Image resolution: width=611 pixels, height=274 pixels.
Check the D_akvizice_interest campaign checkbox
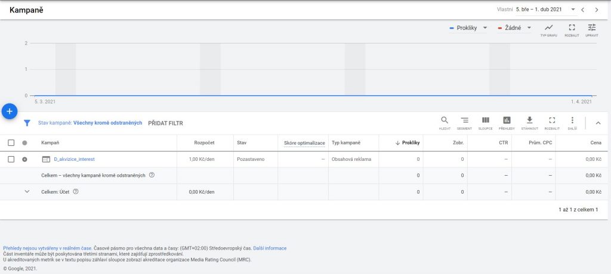11,159
